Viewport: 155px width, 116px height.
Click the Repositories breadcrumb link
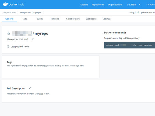[10, 12]
